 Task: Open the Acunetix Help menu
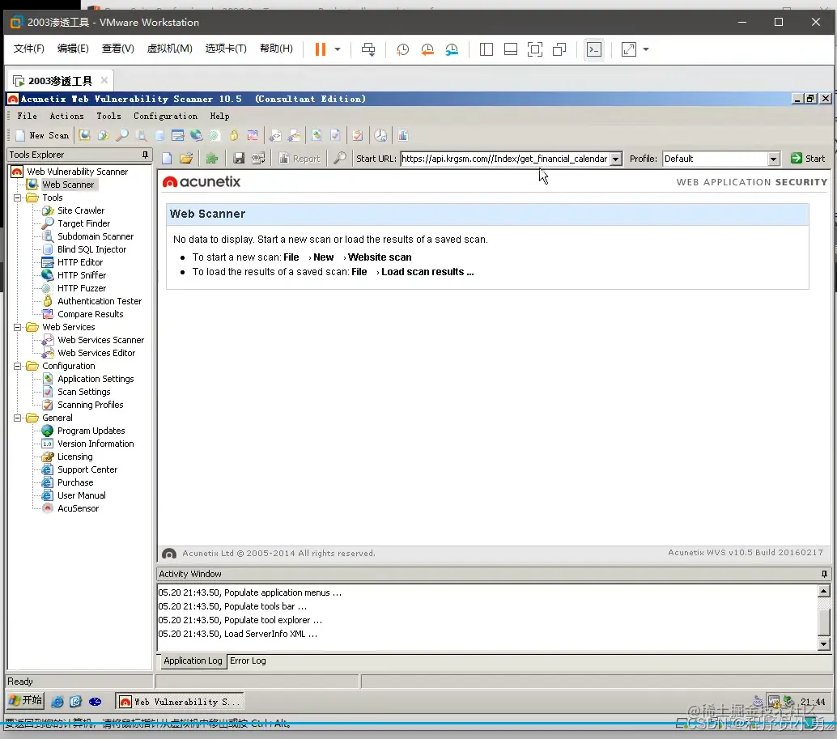tap(219, 116)
